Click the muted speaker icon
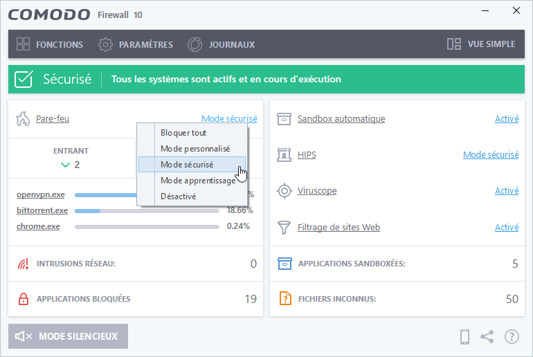This screenshot has width=533, height=357. point(24,336)
